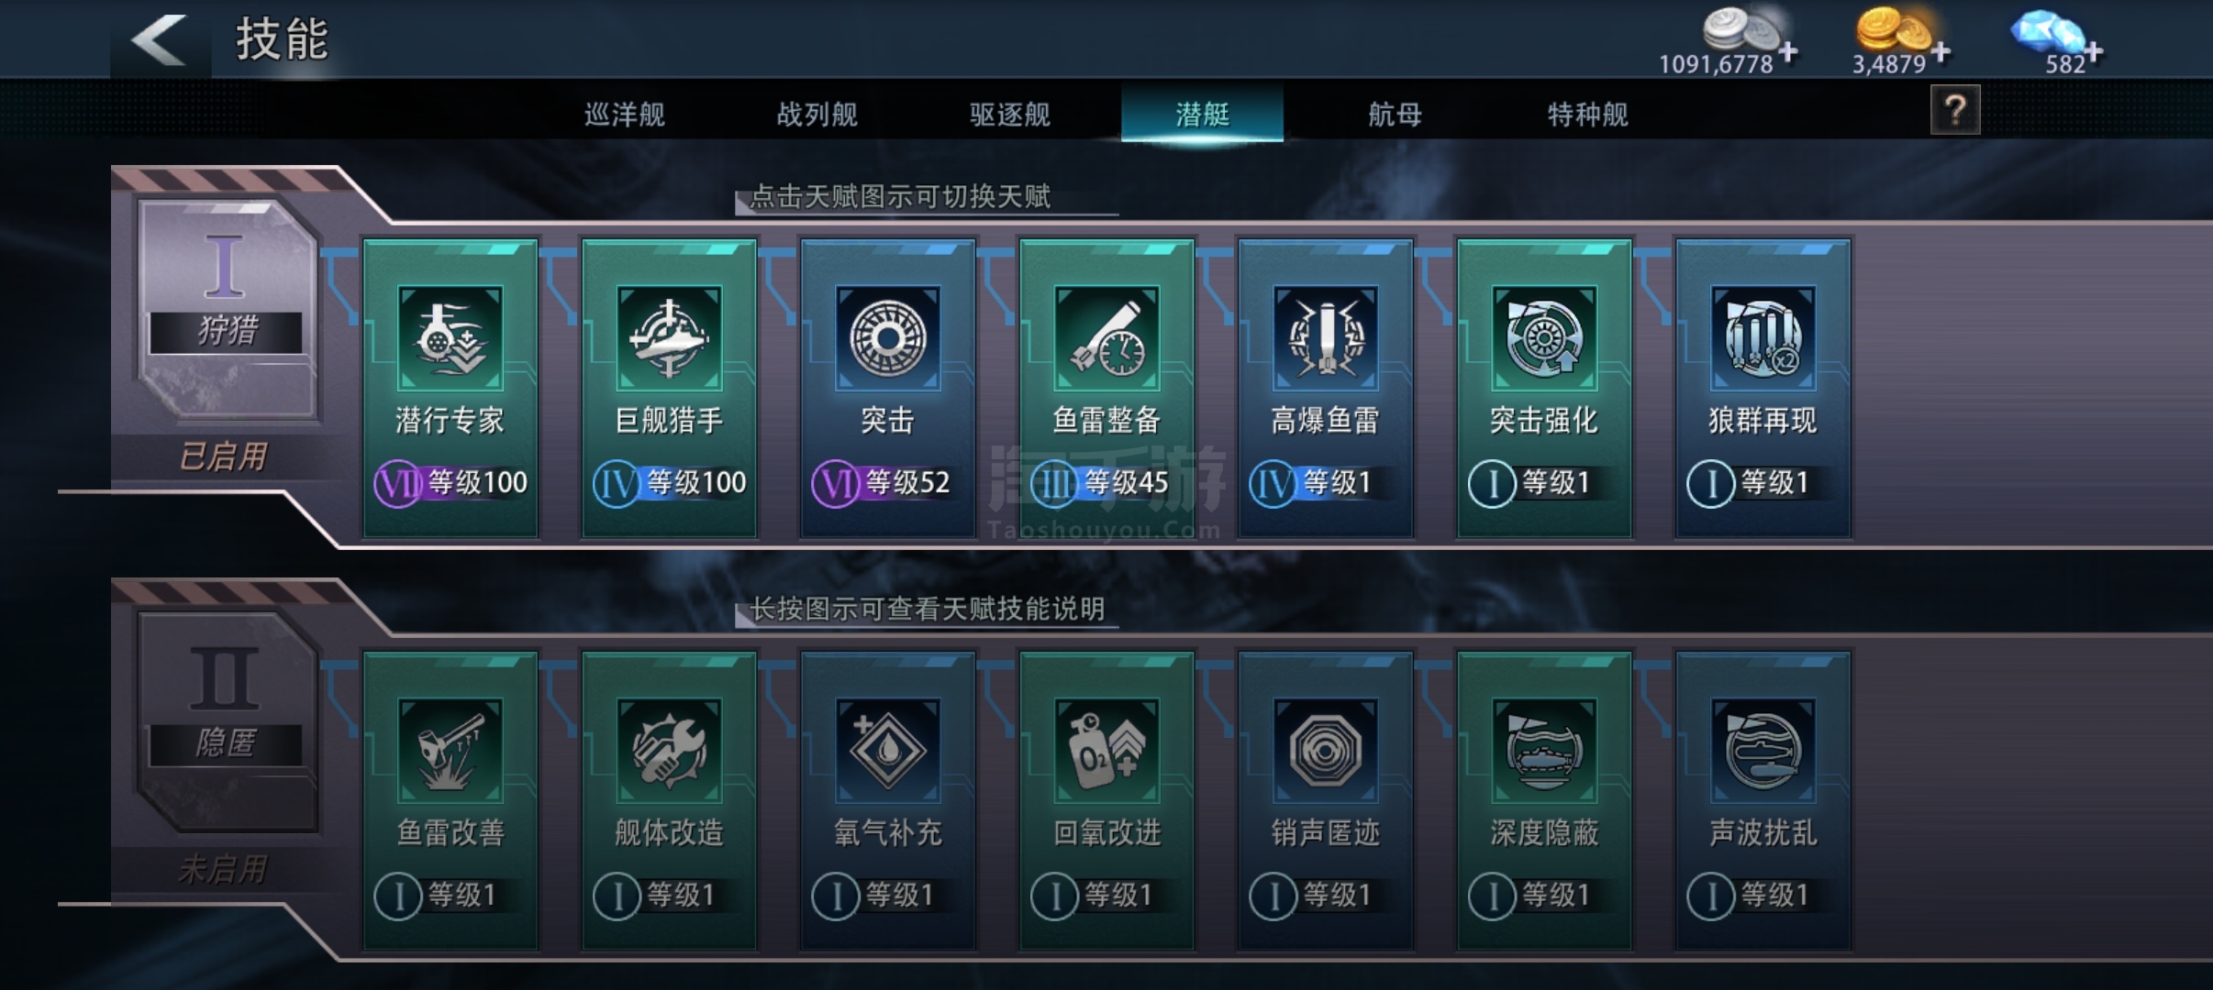2213x990 pixels.
Task: Switch to the 巡洋舰 tab
Action: pos(625,114)
